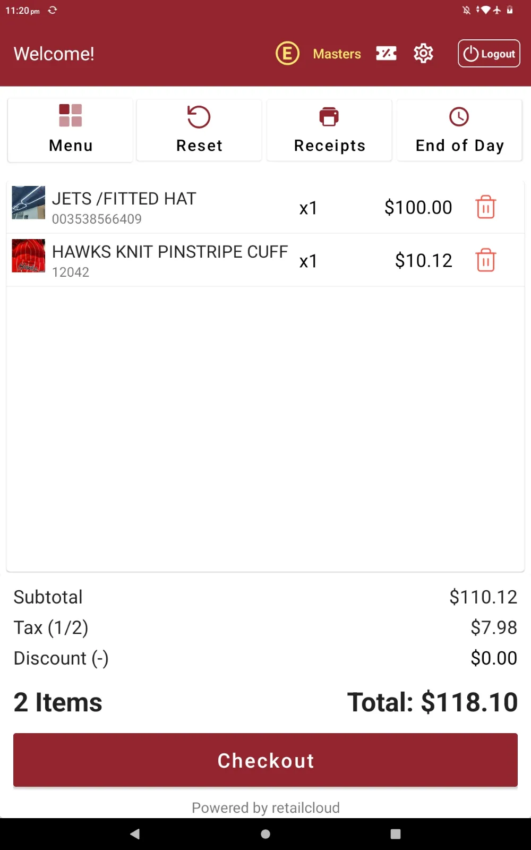Image resolution: width=531 pixels, height=850 pixels.
Task: Open Masters link in header
Action: tap(337, 54)
